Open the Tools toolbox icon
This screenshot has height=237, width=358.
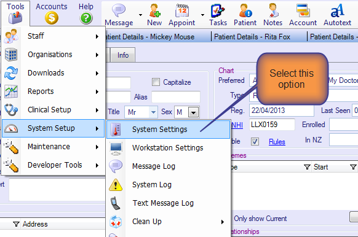click(15, 18)
